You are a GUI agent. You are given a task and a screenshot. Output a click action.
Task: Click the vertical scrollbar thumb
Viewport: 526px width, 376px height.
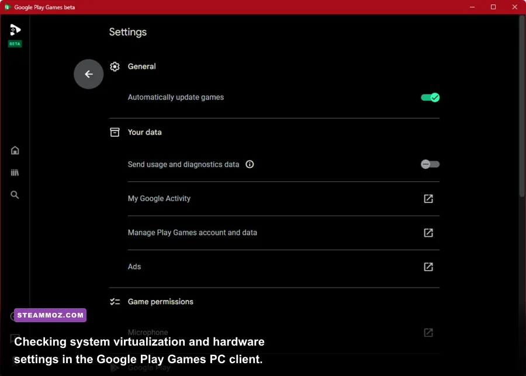pos(522,106)
